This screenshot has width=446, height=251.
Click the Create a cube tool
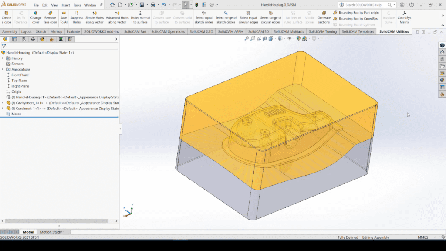coord(7,17)
